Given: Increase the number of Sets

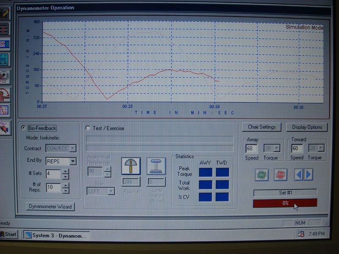Looking at the screenshot, I should [x=65, y=171].
